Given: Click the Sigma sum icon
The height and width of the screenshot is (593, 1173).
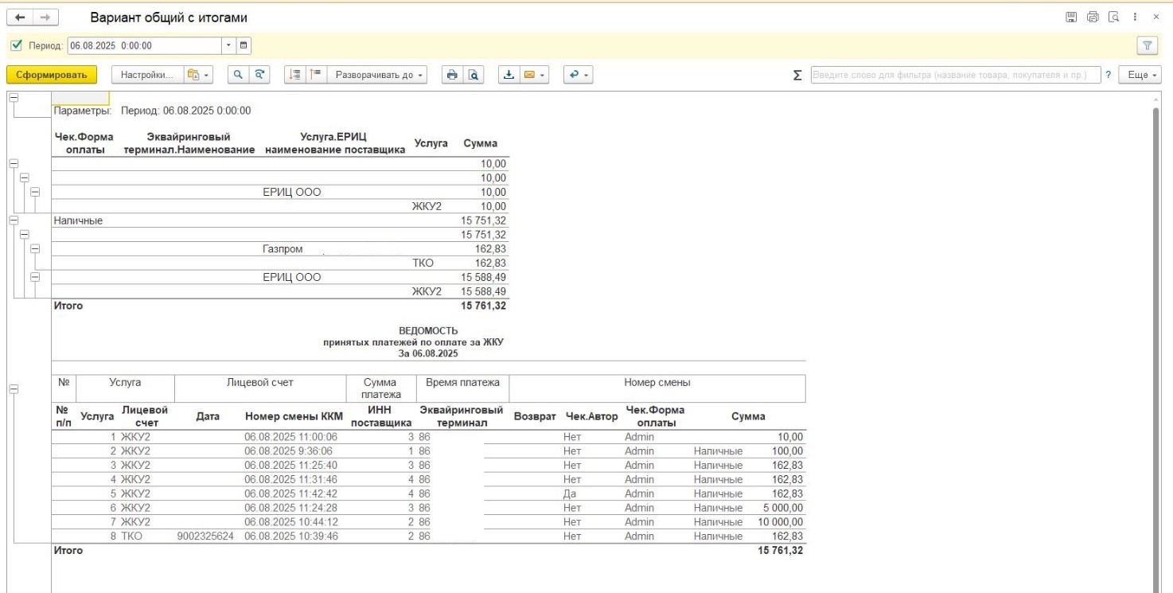Looking at the screenshot, I should (797, 75).
